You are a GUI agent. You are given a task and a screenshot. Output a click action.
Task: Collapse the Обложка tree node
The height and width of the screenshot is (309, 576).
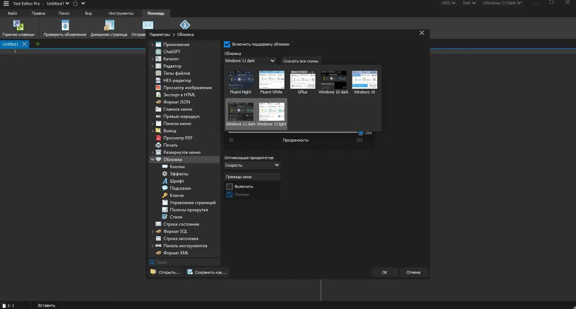(153, 160)
